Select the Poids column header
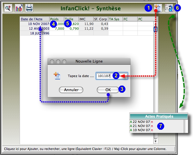The width and height of the screenshot is (193, 155). coord(57,19)
